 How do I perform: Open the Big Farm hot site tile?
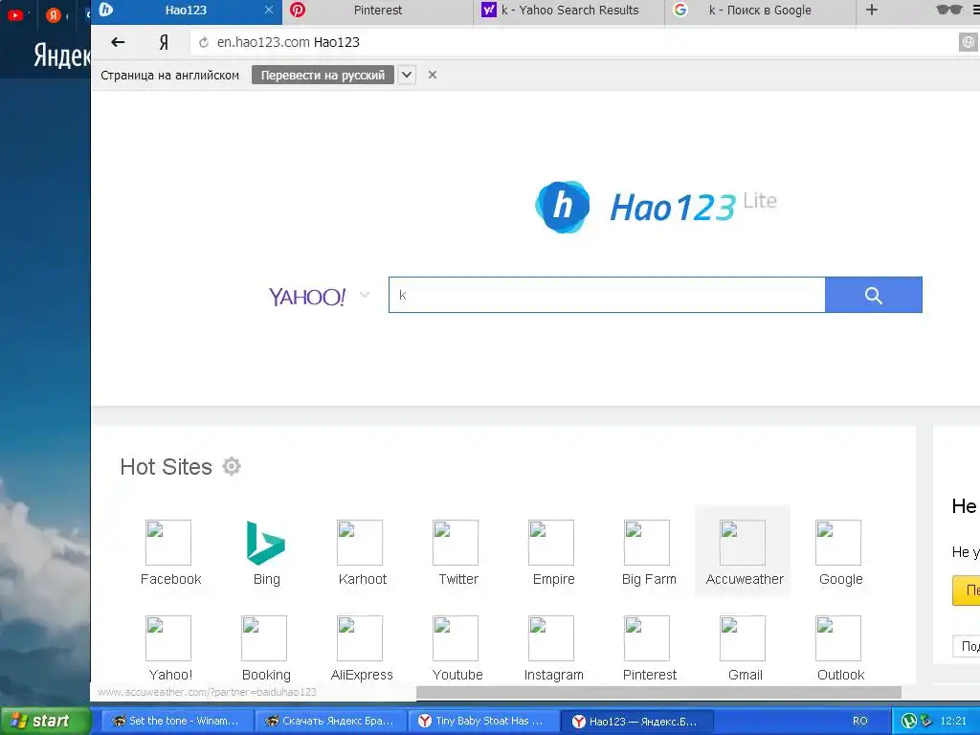649,552
